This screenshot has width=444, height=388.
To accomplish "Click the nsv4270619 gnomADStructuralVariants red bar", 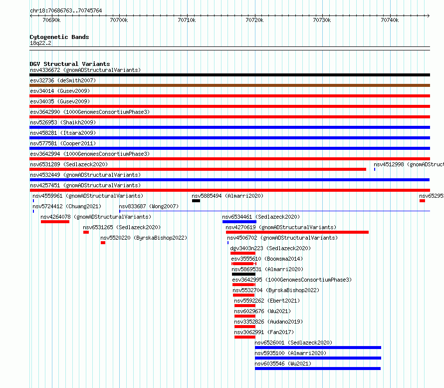I will click(x=297, y=232).
